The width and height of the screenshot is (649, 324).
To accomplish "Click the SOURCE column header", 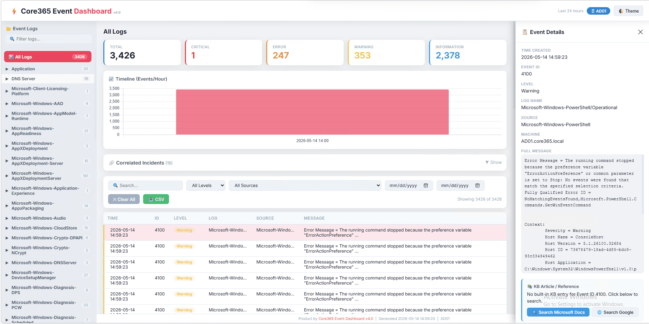I will coord(265,218).
